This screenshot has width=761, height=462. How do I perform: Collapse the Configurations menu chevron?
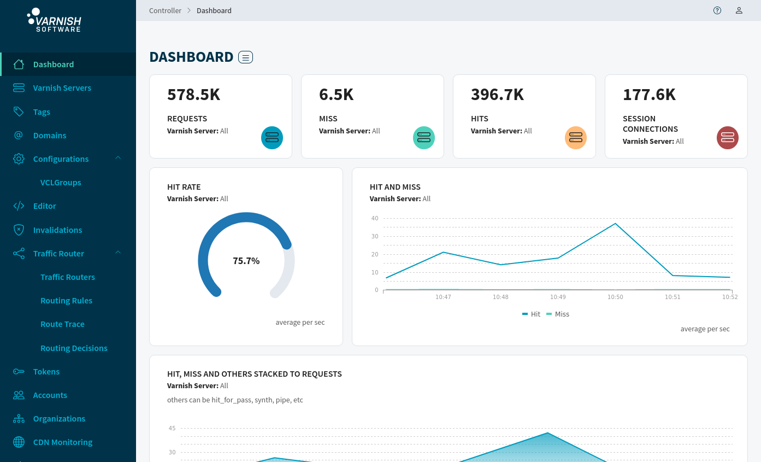118,158
